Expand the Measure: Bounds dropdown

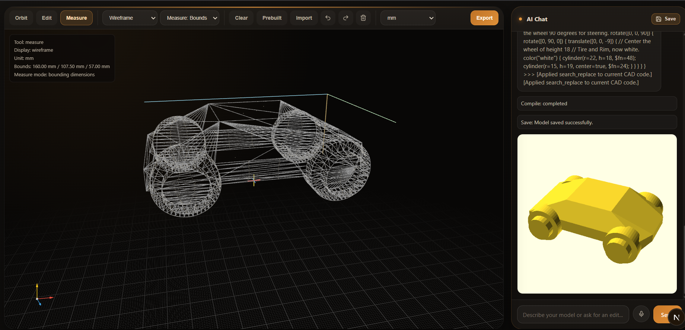(189, 18)
